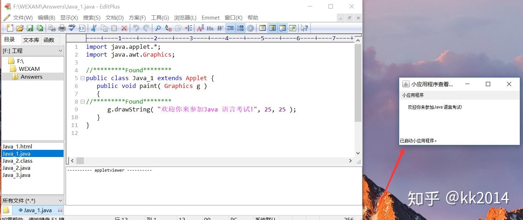
Task: Create a new document with the New icon
Action: coord(10,28)
